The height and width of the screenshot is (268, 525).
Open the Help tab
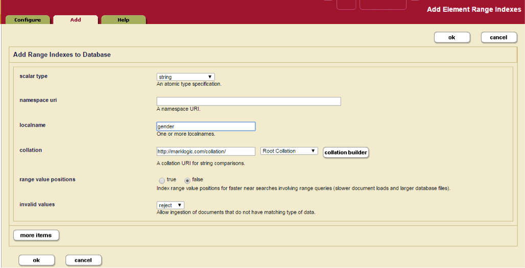pyautogui.click(x=124, y=20)
